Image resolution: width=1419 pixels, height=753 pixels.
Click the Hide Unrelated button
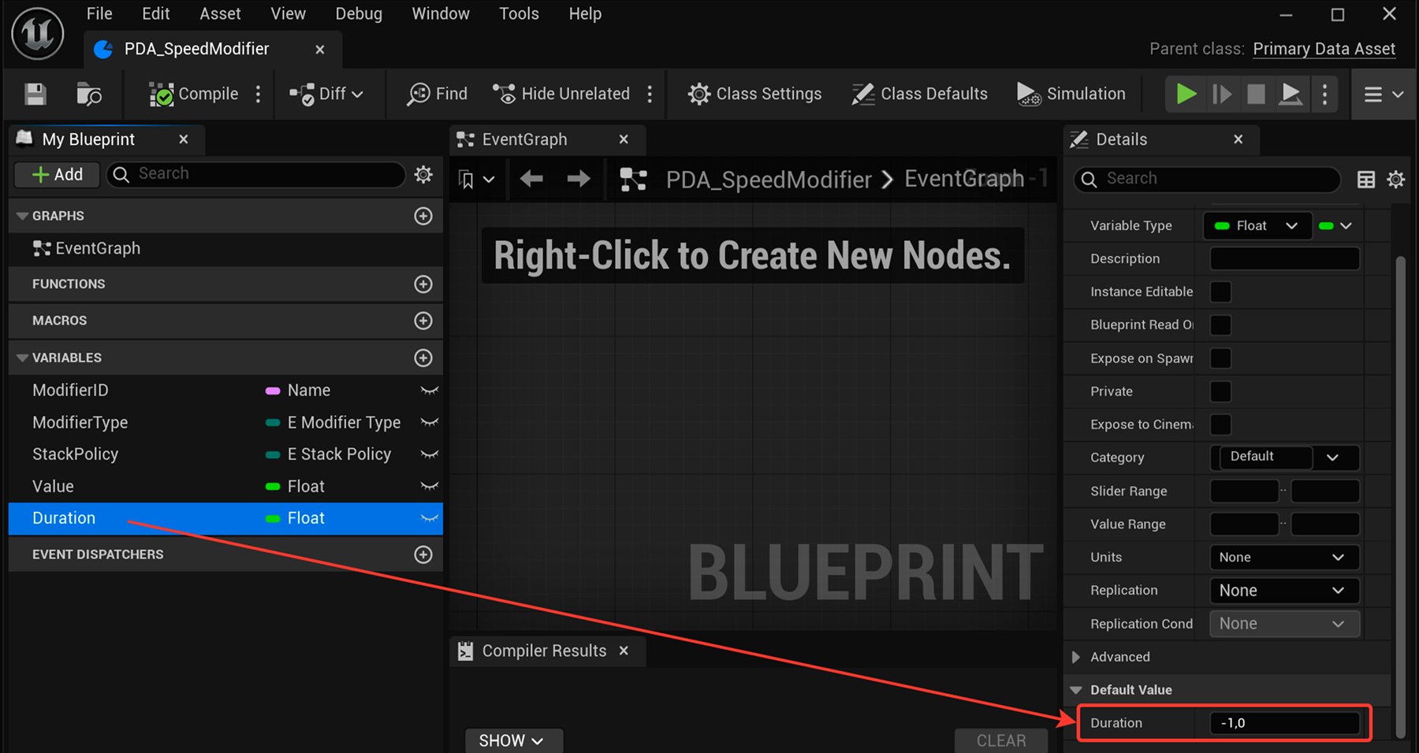561,94
